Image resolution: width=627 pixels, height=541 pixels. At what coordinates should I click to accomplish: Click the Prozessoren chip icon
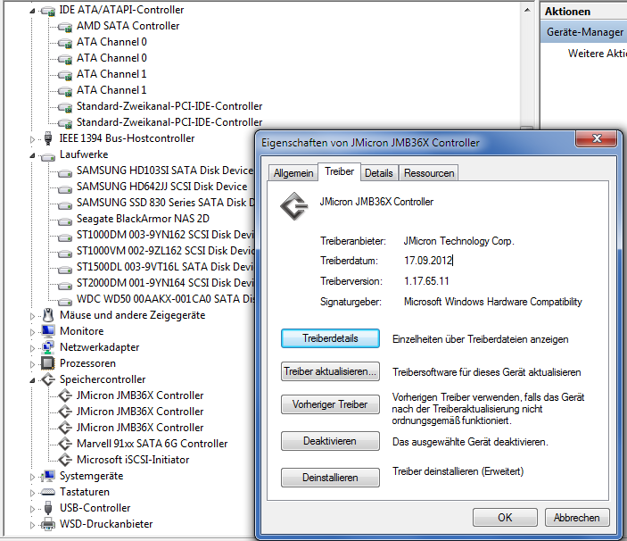pos(48,363)
